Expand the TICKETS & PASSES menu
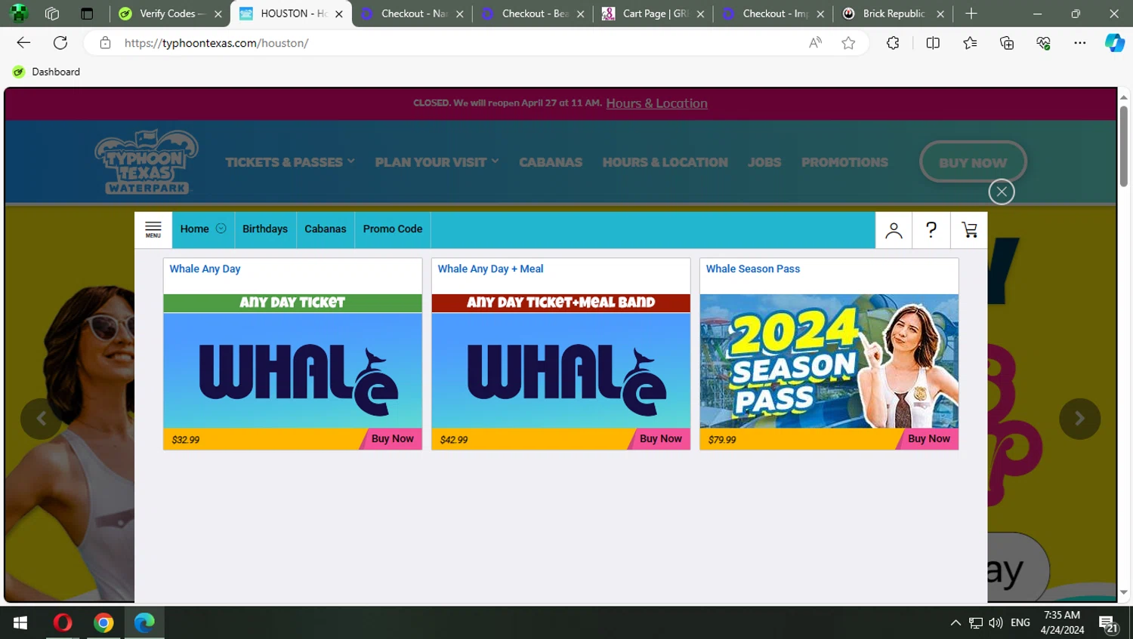1133x639 pixels. (x=290, y=162)
